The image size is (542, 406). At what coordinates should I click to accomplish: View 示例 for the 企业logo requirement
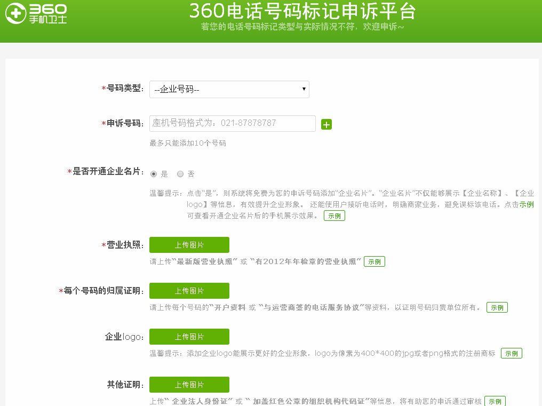coord(511,353)
